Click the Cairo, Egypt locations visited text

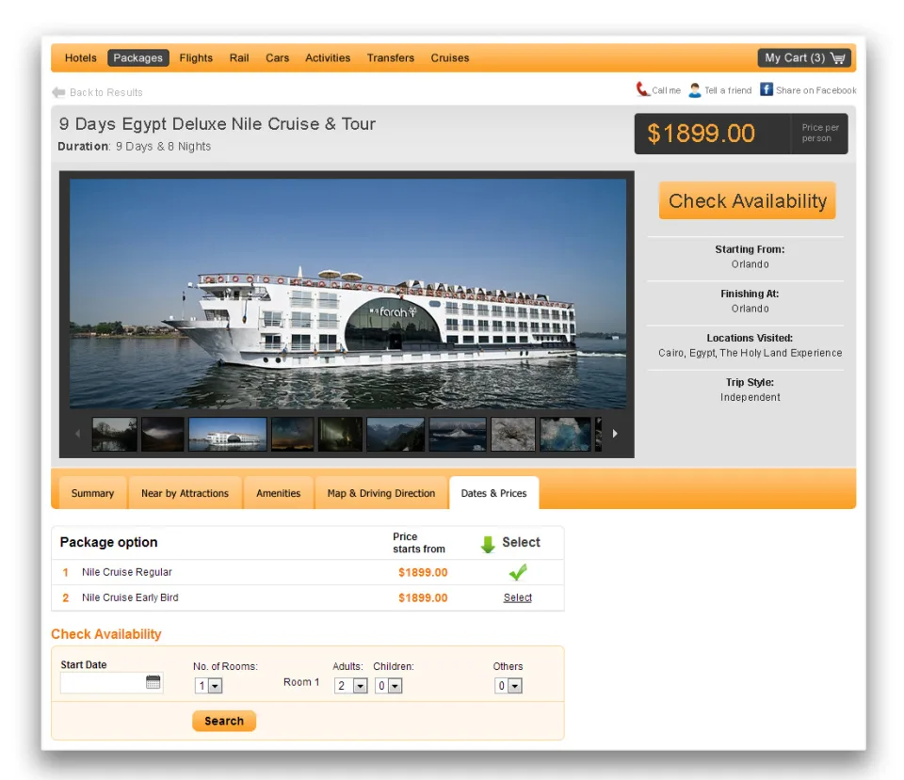751,353
